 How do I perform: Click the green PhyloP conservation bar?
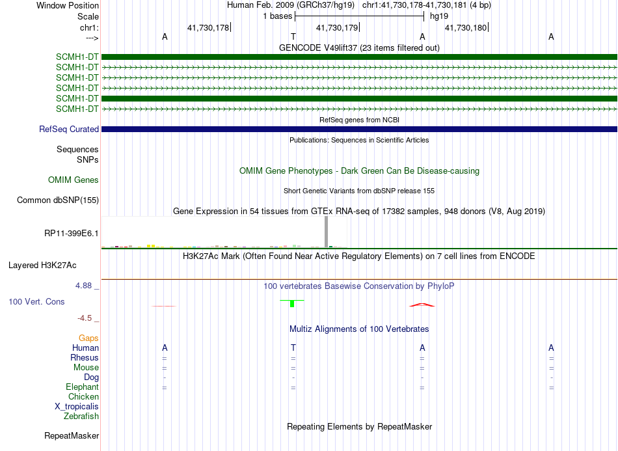[x=292, y=303]
